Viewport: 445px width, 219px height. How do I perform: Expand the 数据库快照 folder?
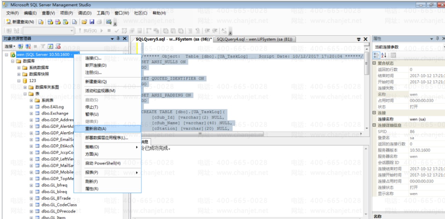19,74
